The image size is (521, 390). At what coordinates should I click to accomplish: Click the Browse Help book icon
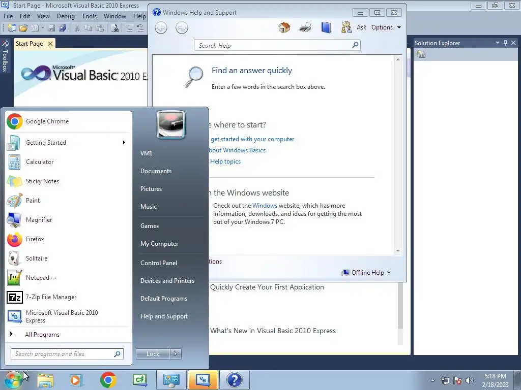(326, 27)
